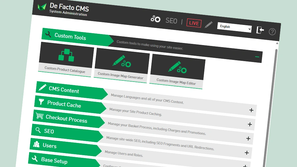This screenshot has height=167, width=297.
Task: Select the Base Setup section header
Action: [64, 160]
